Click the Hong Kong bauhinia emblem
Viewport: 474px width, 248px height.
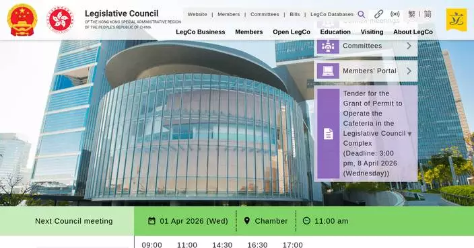(x=60, y=19)
